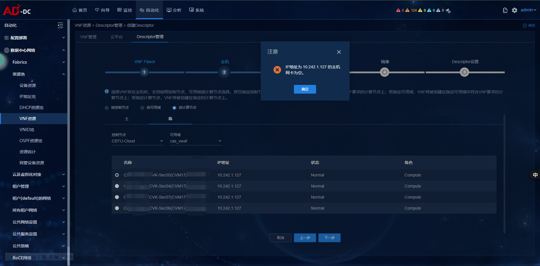540x266 pixels.
Task: Open the admin user dropdown
Action: [x=528, y=10]
